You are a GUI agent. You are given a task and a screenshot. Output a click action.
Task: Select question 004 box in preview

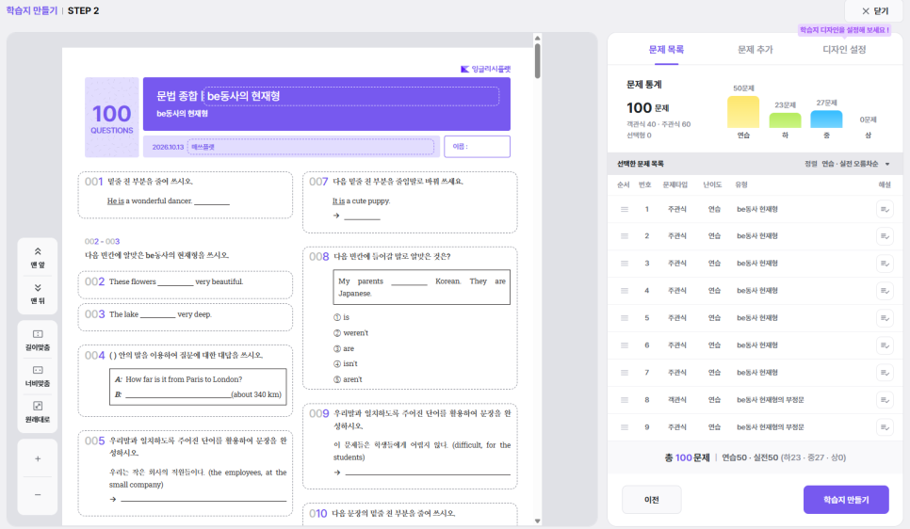186,380
